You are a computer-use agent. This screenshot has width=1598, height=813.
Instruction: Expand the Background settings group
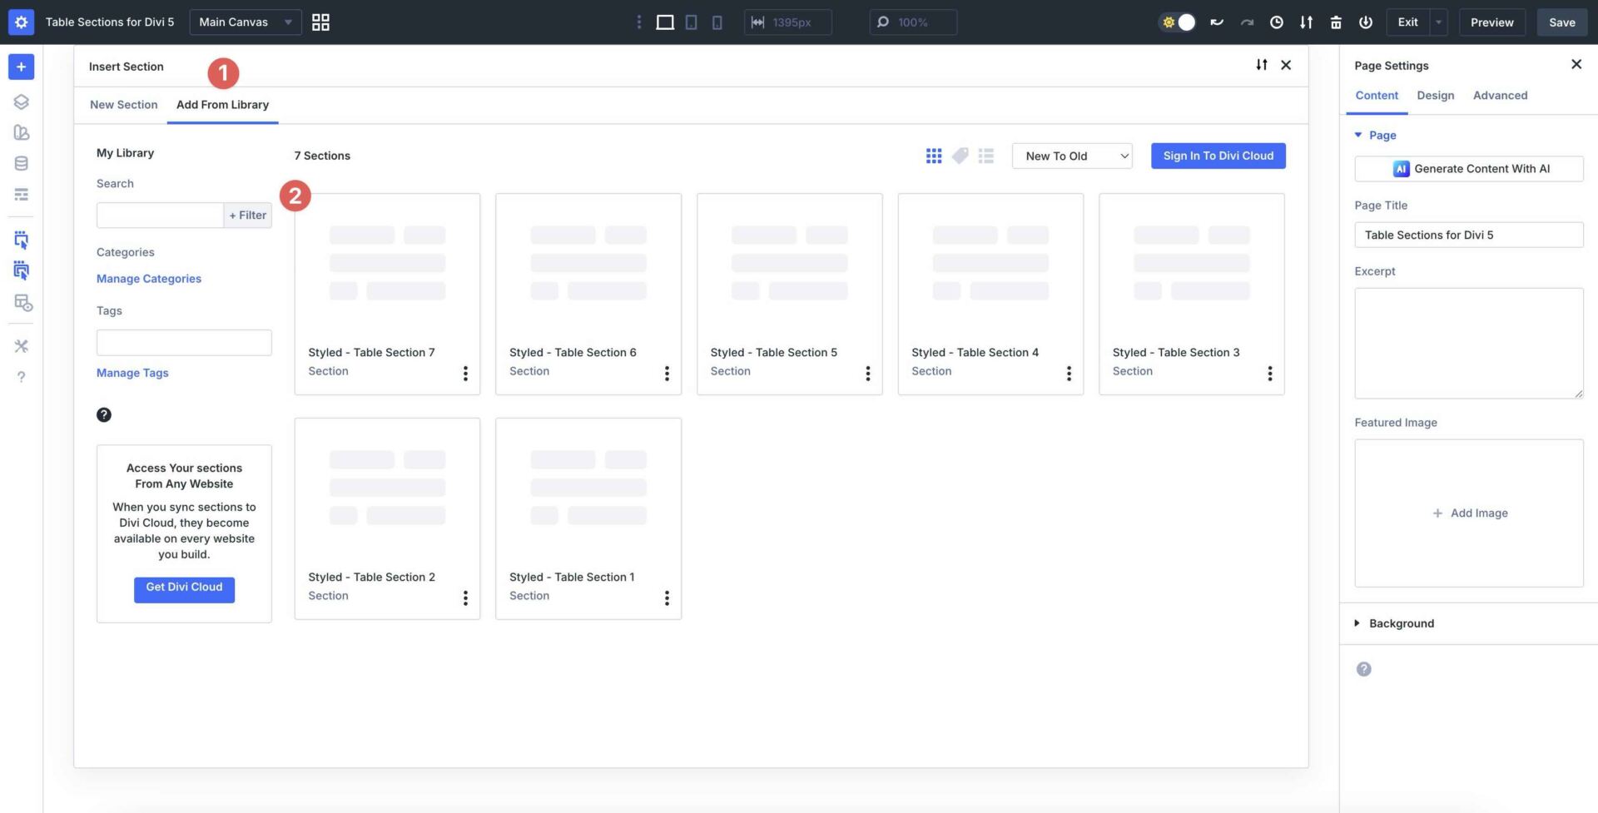1402,623
